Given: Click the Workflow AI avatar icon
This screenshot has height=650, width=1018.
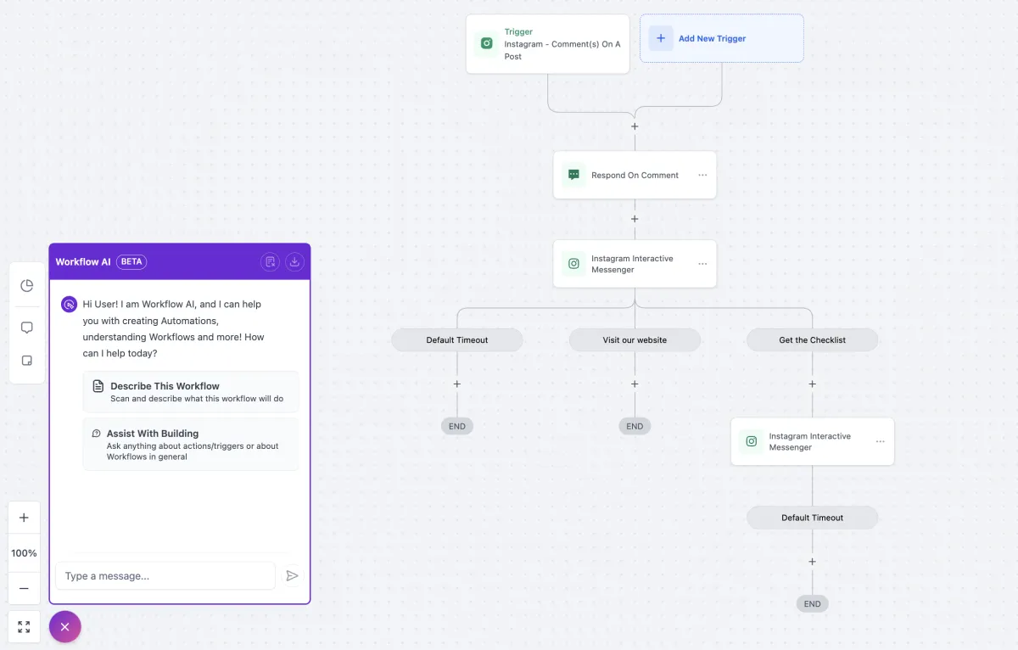Looking at the screenshot, I should [x=69, y=305].
